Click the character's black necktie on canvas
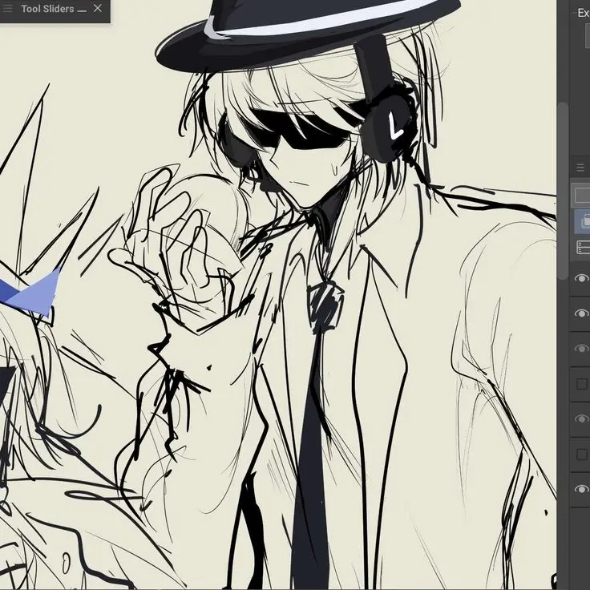Screen dimensions: 590x590 coord(314,449)
